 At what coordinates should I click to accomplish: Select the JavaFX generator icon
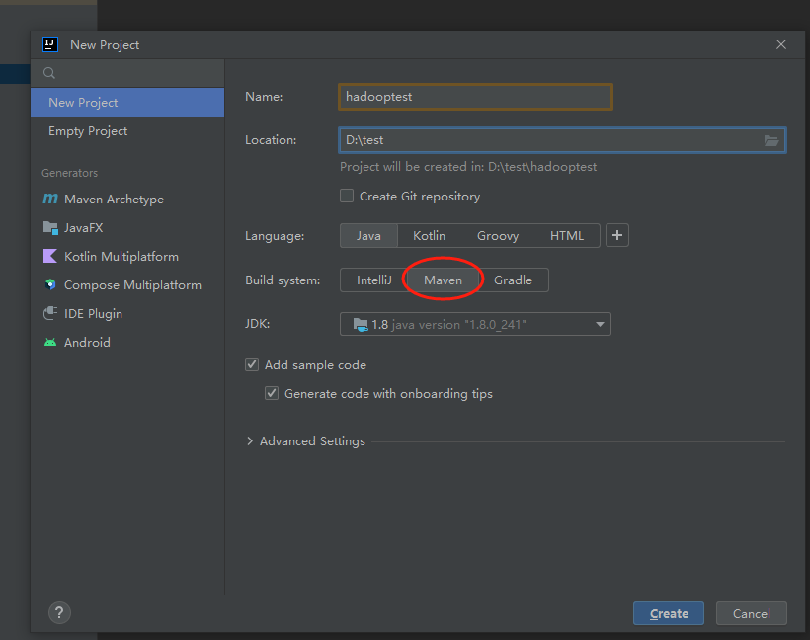(x=50, y=228)
